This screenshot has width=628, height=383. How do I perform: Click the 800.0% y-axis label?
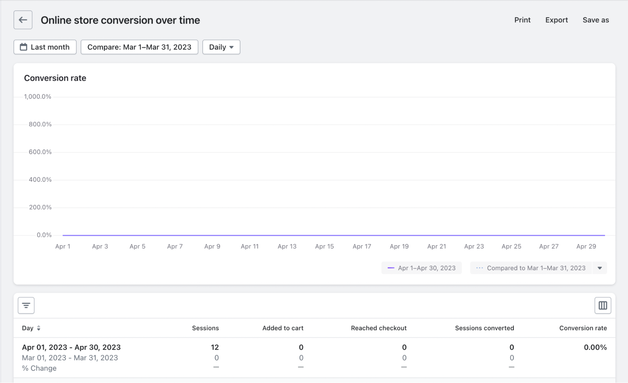pos(40,124)
